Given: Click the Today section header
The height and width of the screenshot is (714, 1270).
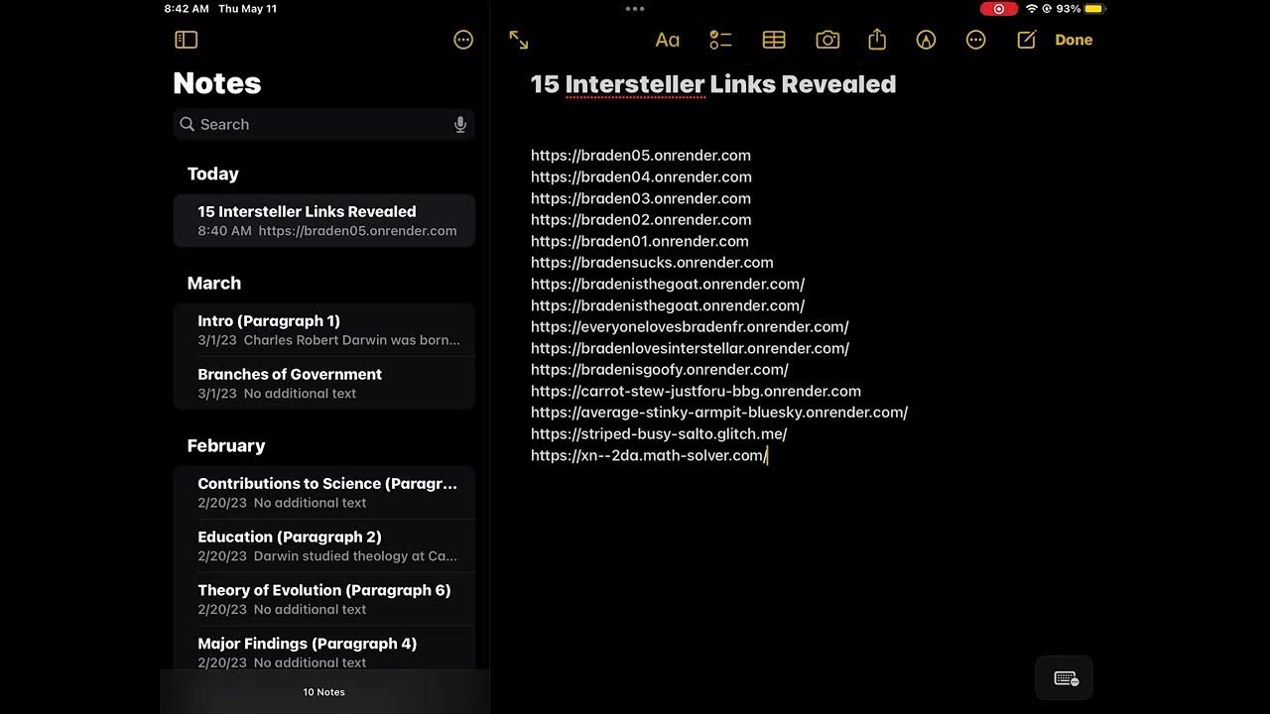Looking at the screenshot, I should pyautogui.click(x=213, y=174).
